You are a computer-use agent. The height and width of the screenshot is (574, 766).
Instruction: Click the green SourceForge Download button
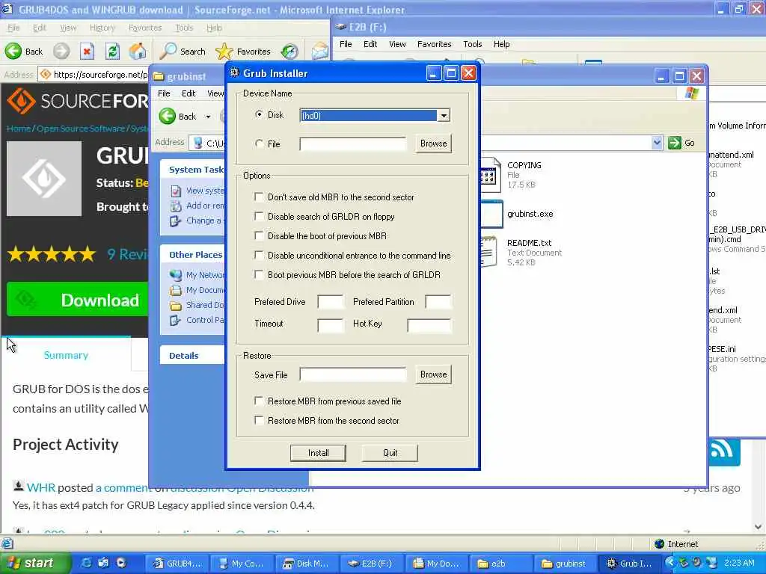(x=77, y=300)
